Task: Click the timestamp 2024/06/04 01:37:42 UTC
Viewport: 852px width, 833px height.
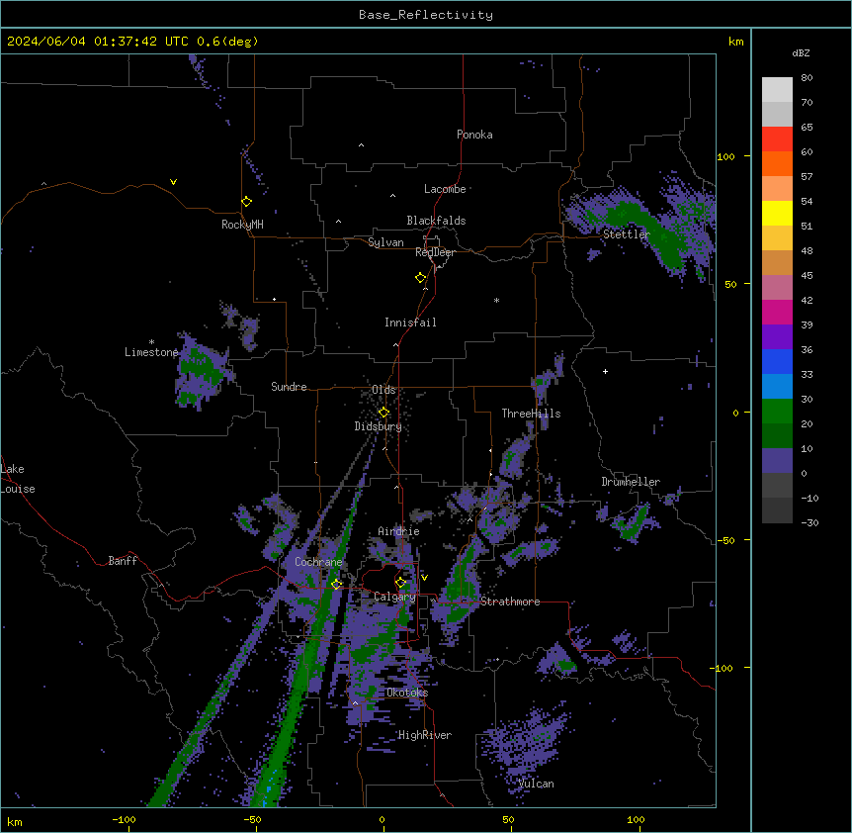Action: coord(97,42)
